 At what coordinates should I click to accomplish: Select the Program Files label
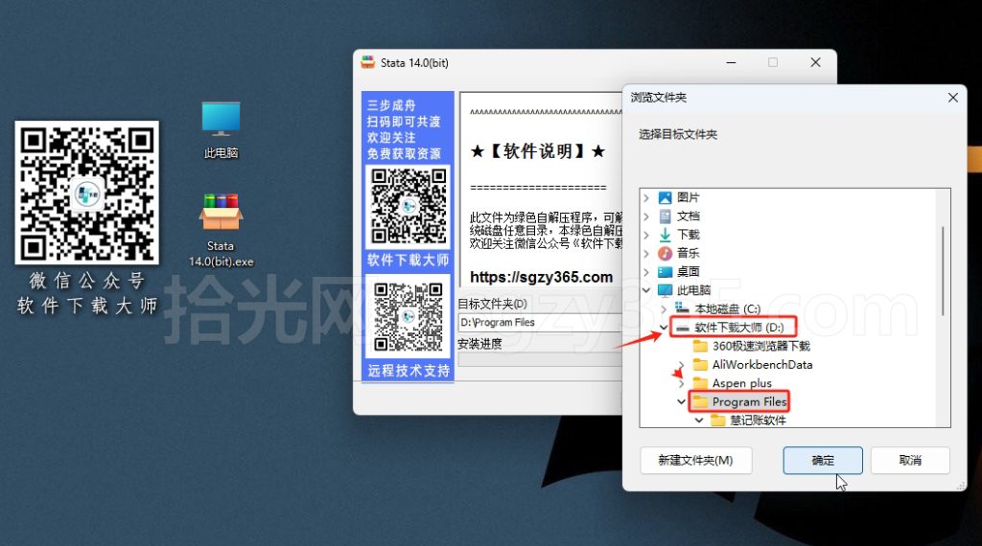tap(749, 401)
